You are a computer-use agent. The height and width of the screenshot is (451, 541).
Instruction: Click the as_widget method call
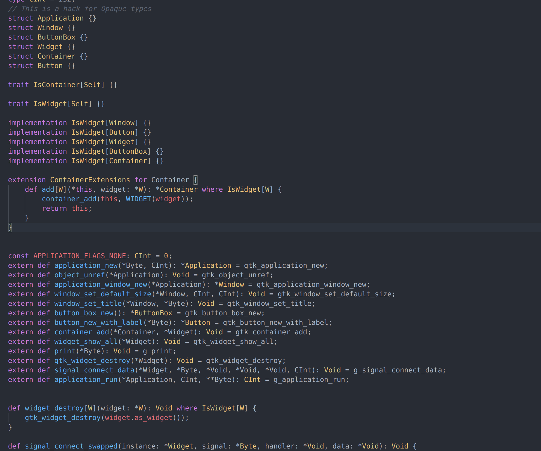(153, 418)
